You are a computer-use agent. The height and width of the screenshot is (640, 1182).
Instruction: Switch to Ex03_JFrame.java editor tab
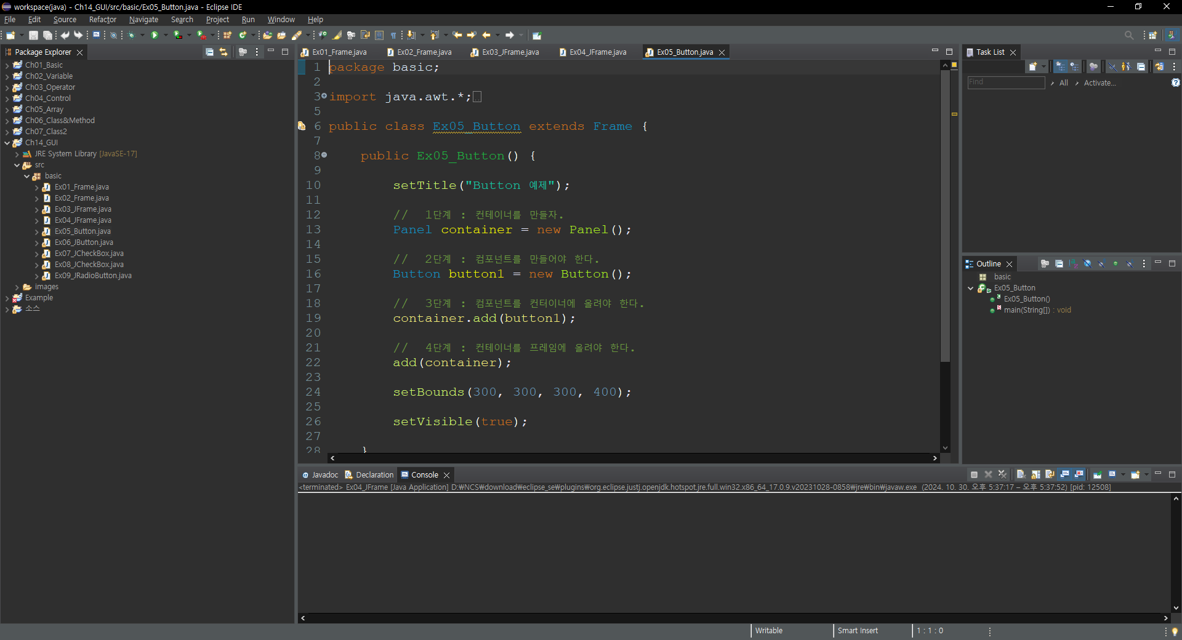505,52
